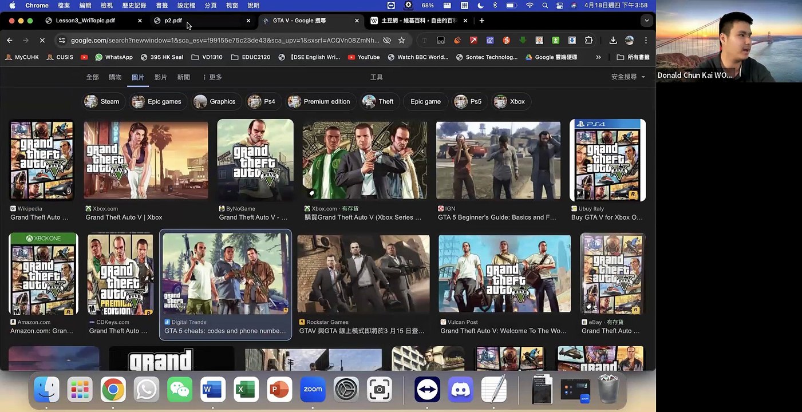Viewport: 802px width, 412px height.
Task: Open the SafeSearch dropdown
Action: point(628,77)
